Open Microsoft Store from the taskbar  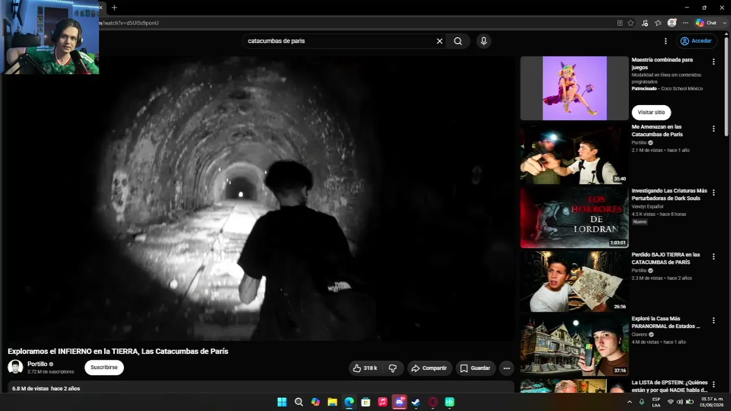(366, 402)
